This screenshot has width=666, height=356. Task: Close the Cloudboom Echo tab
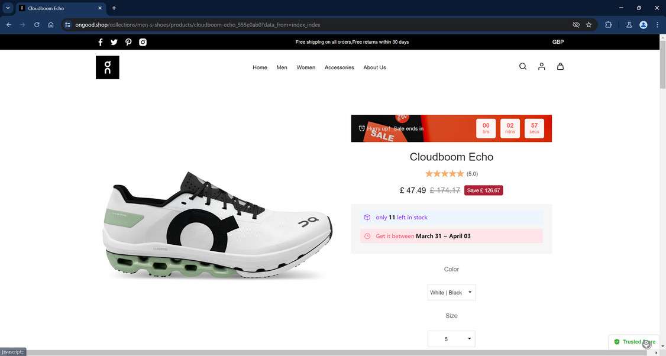100,8
